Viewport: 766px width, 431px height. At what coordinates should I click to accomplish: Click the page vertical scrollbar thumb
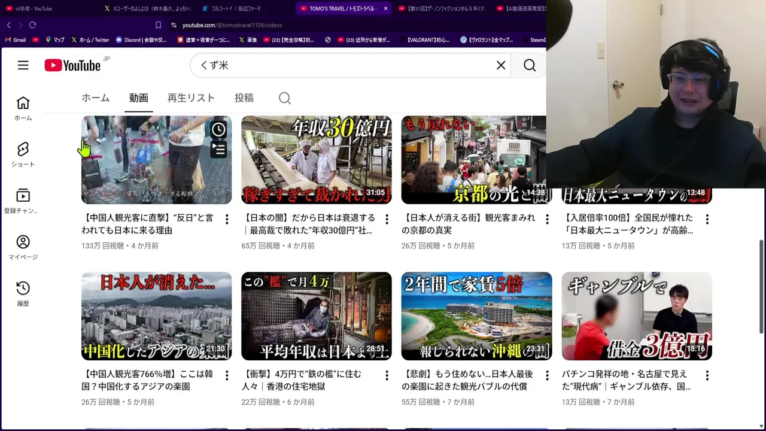click(x=762, y=286)
